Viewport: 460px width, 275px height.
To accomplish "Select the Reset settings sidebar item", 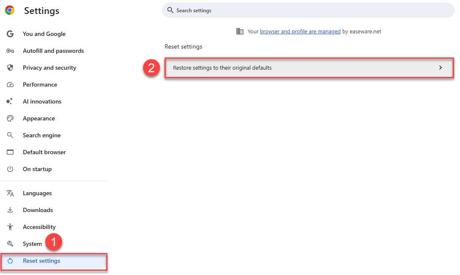I will [41, 261].
